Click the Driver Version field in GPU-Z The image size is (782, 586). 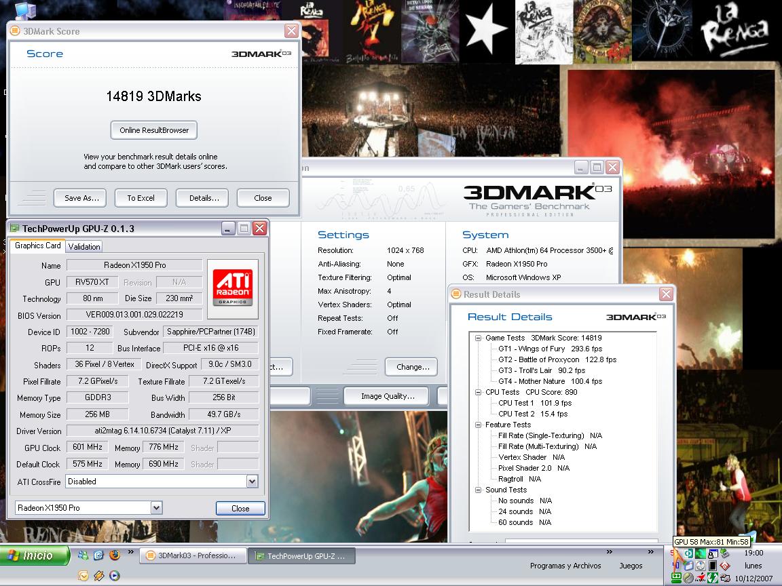pos(163,431)
